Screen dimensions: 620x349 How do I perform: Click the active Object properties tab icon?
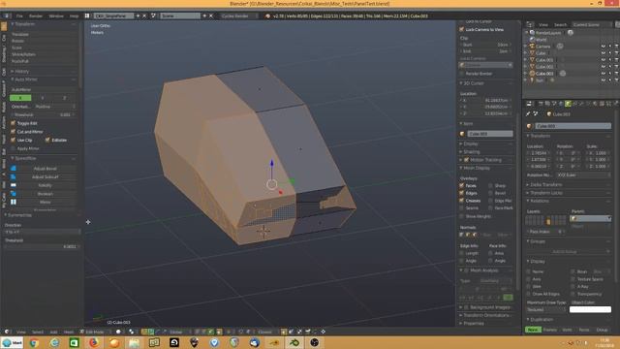pyautogui.click(x=568, y=104)
